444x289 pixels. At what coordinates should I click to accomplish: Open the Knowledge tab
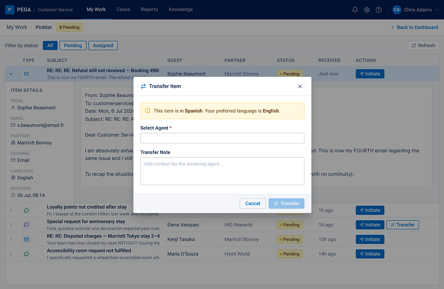click(x=181, y=9)
